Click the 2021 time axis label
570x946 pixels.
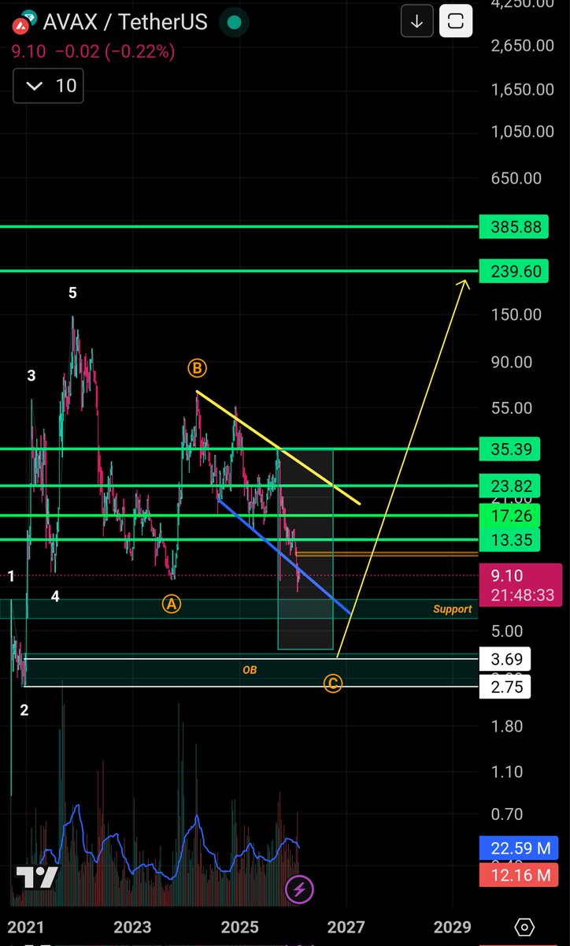coord(27,927)
